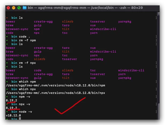Click the terminal scrollbar thumb

coord(159,111)
